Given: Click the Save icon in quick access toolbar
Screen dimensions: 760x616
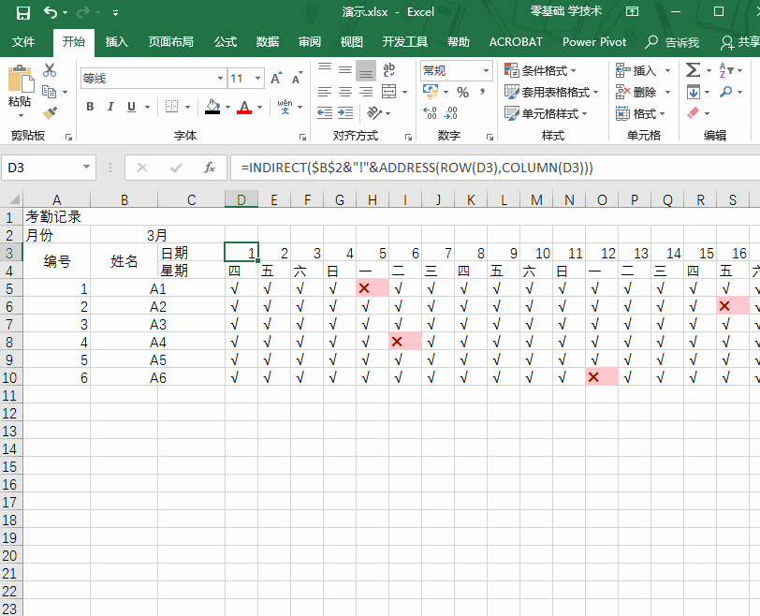Looking at the screenshot, I should coord(22,12).
